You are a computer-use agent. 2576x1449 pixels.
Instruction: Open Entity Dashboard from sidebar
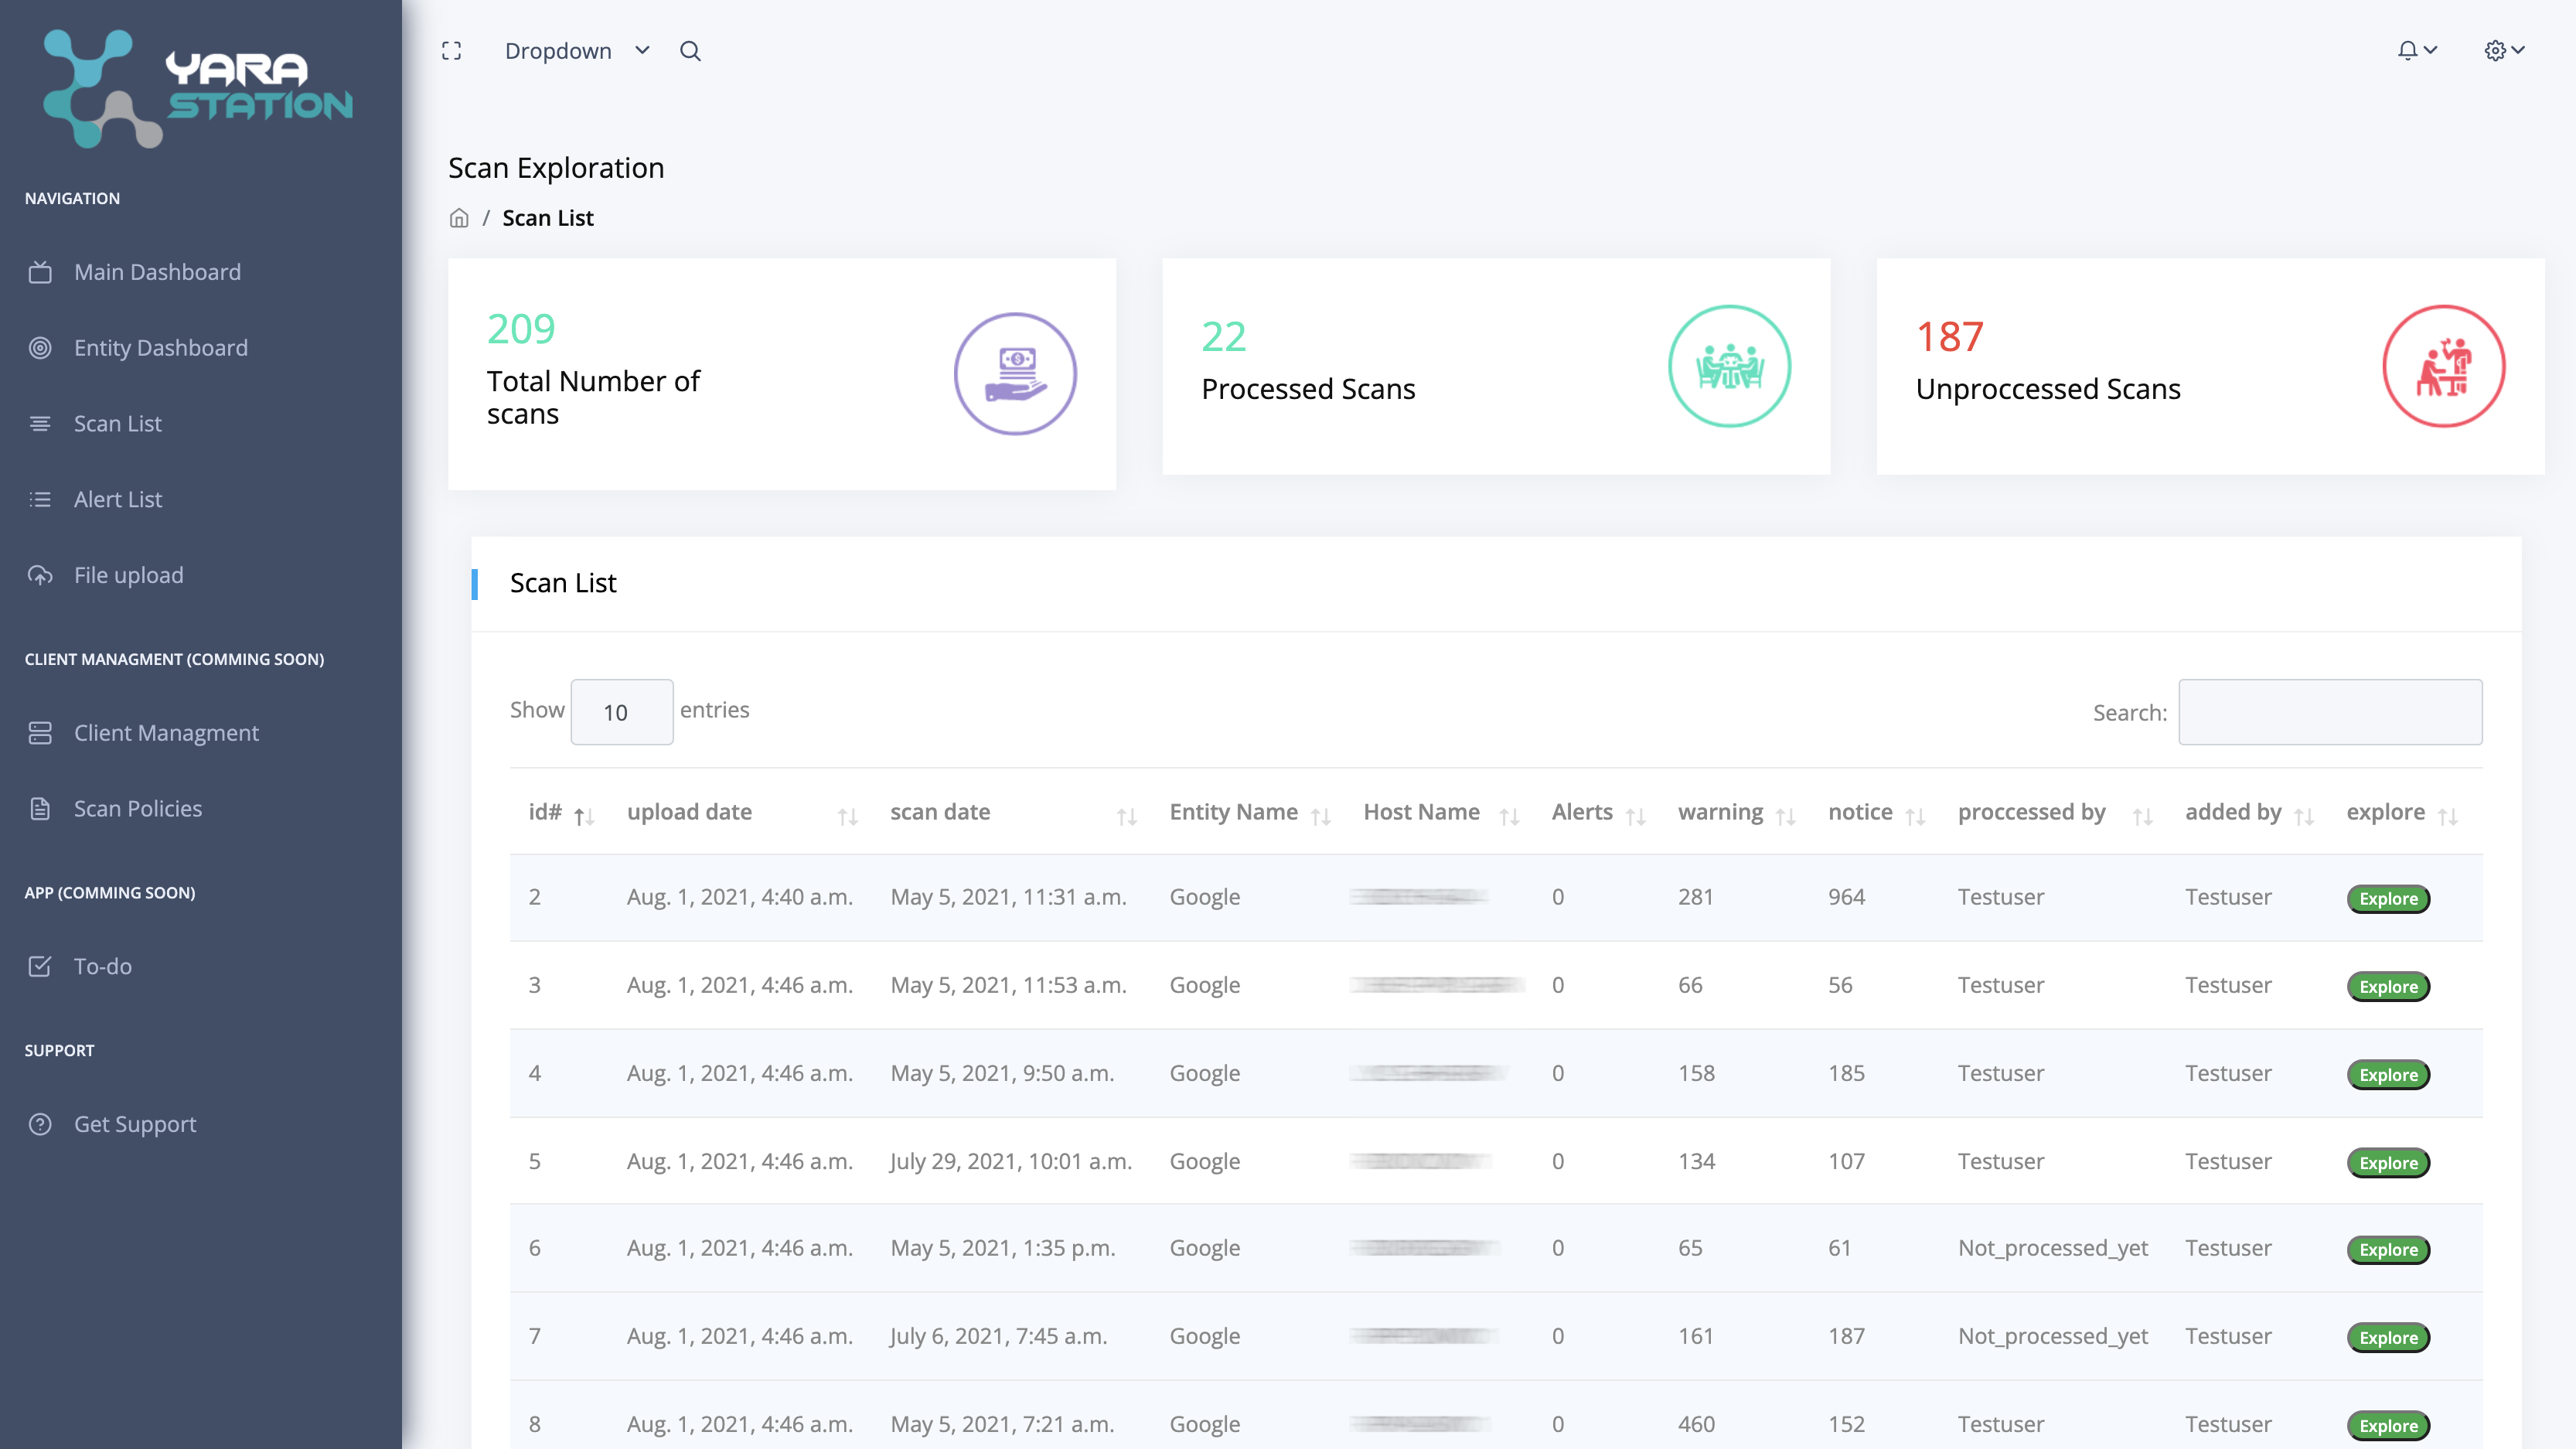click(160, 348)
